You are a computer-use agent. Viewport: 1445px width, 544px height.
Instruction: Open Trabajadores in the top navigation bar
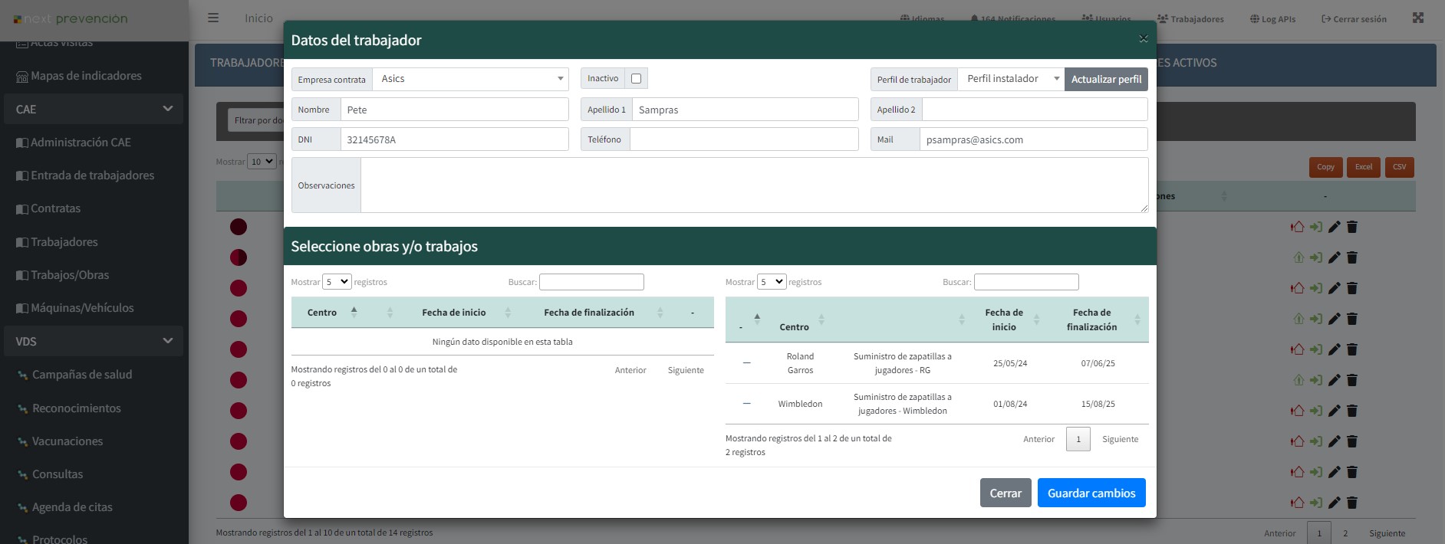pyautogui.click(x=1190, y=19)
